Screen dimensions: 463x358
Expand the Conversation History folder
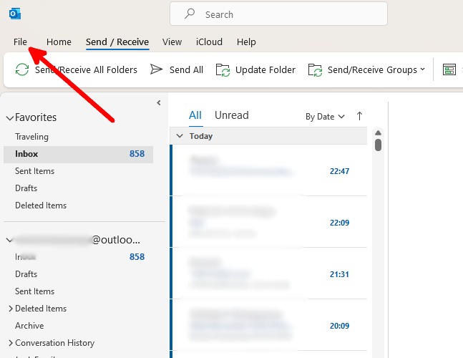tap(11, 343)
